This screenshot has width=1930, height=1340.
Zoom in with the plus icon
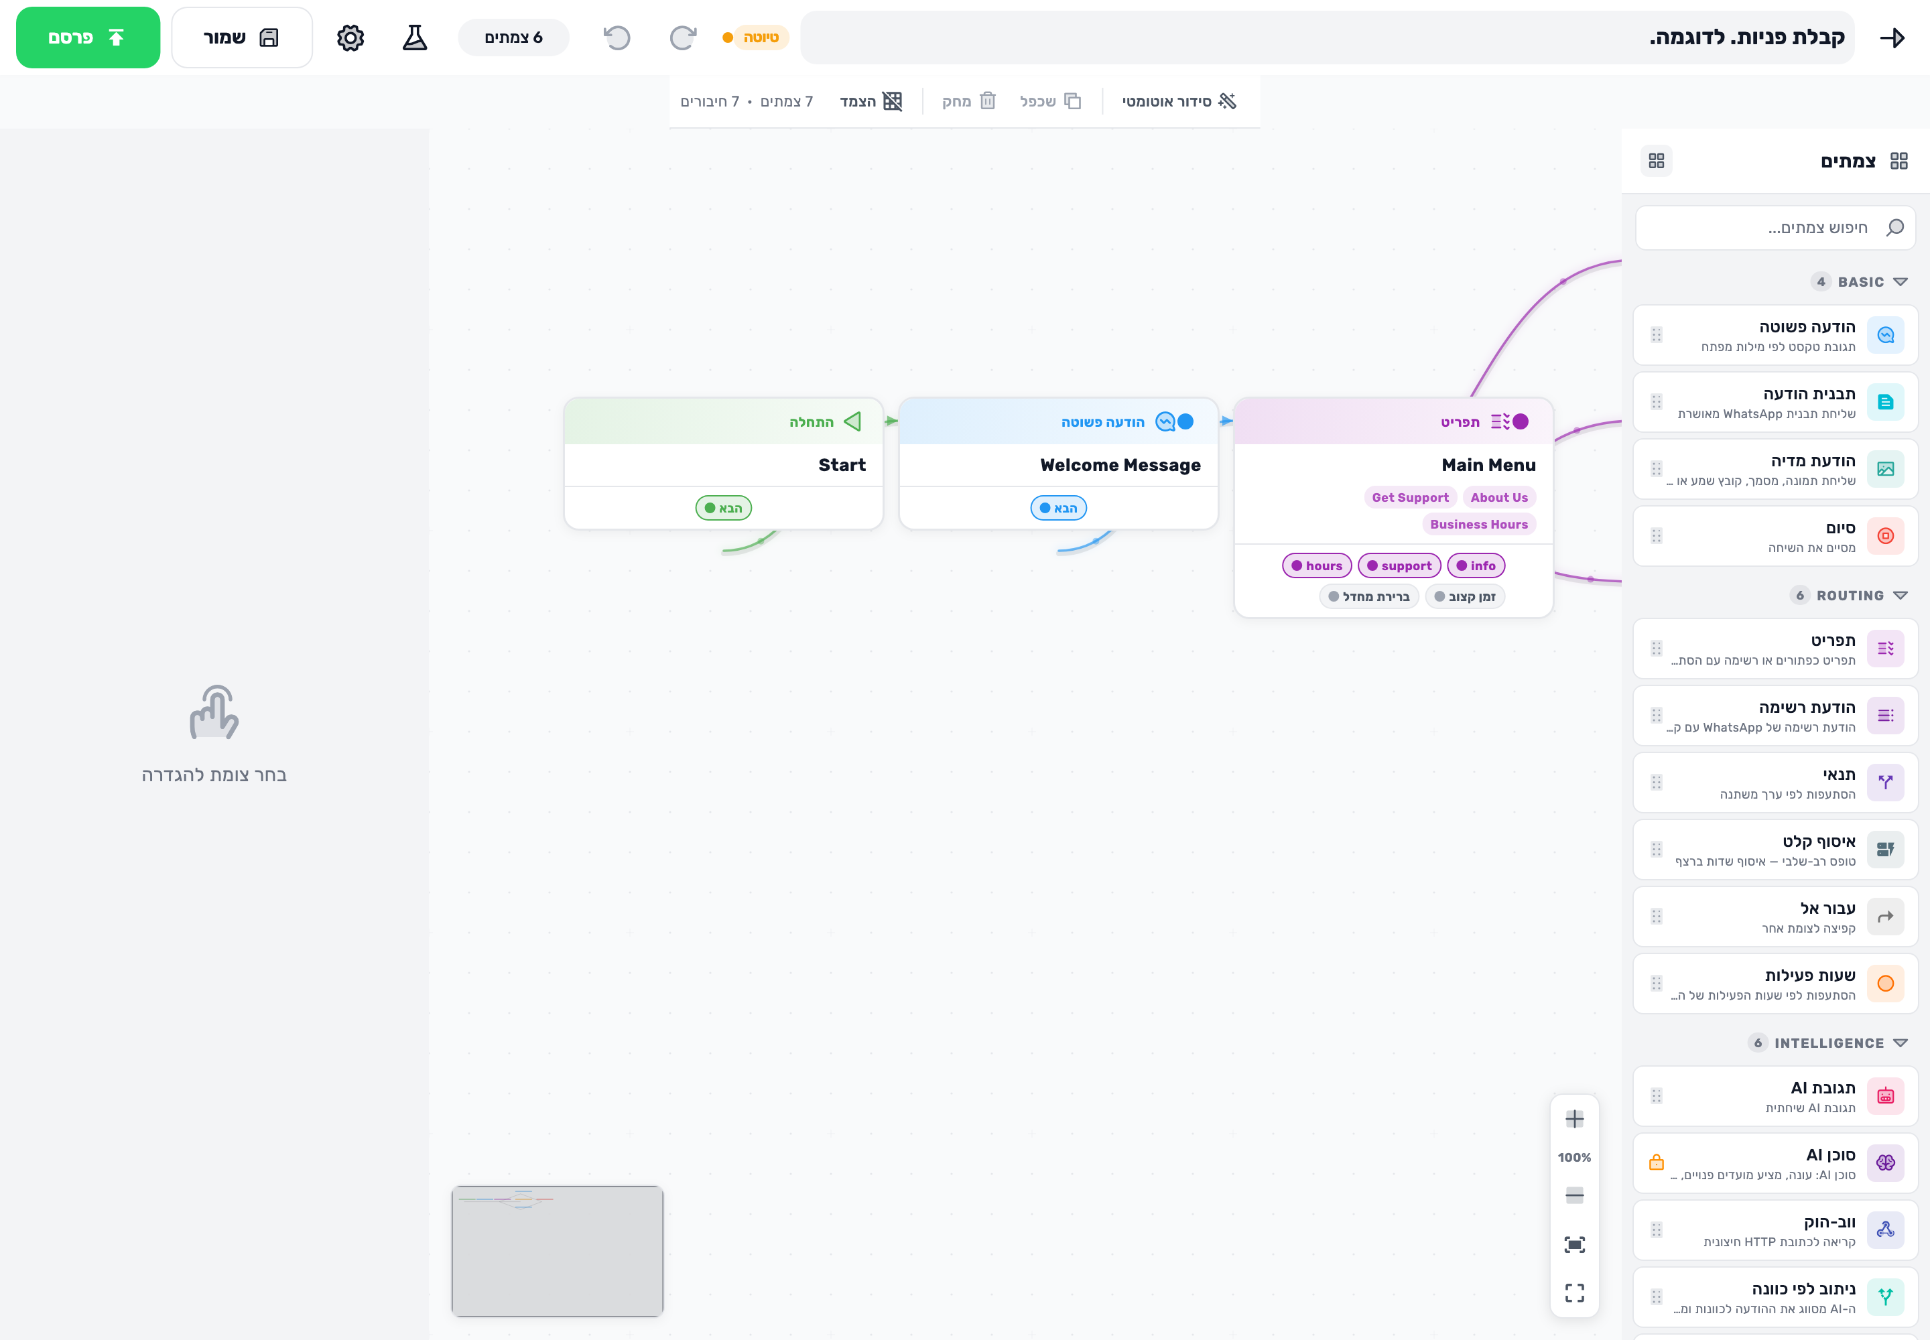click(x=1575, y=1119)
